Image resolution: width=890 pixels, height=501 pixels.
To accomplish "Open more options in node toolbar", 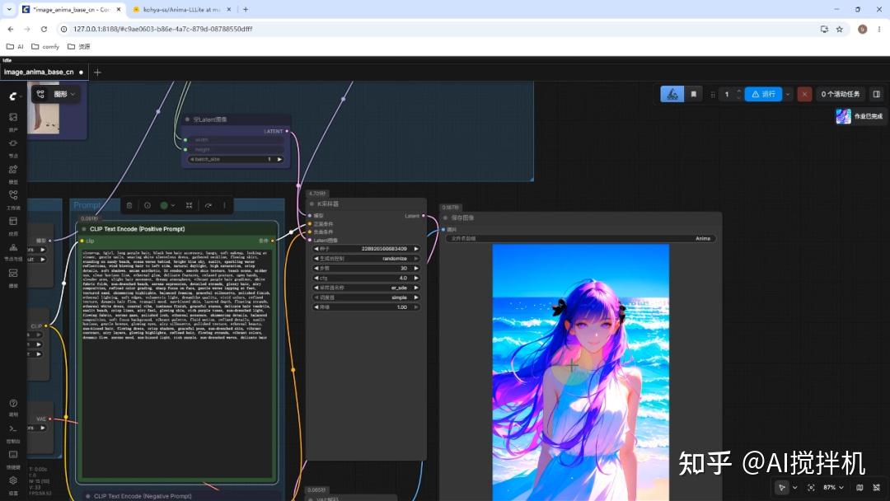I will [224, 205].
